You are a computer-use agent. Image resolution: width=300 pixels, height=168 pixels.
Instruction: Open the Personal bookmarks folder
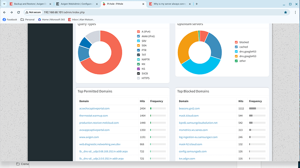pyautogui.click(x=27, y=19)
